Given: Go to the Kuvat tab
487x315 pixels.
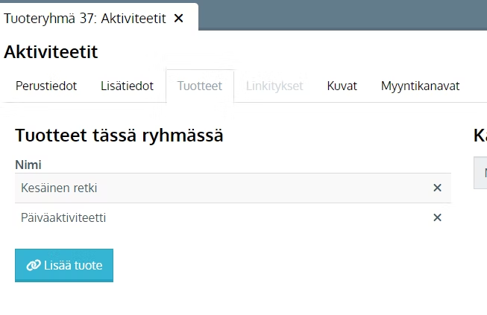Looking at the screenshot, I should coord(342,86).
